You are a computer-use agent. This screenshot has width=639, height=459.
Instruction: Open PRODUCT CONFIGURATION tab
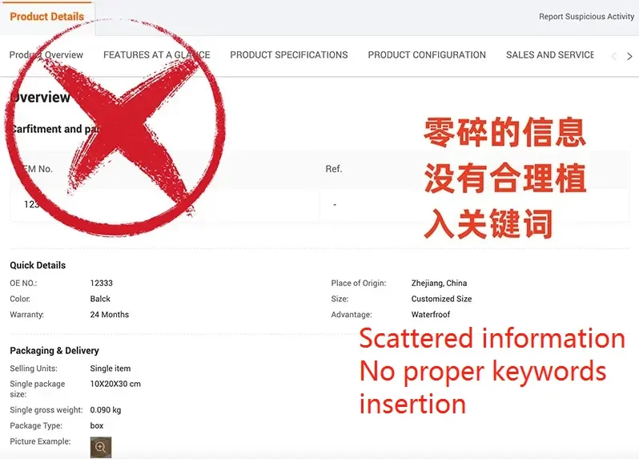pyautogui.click(x=427, y=54)
